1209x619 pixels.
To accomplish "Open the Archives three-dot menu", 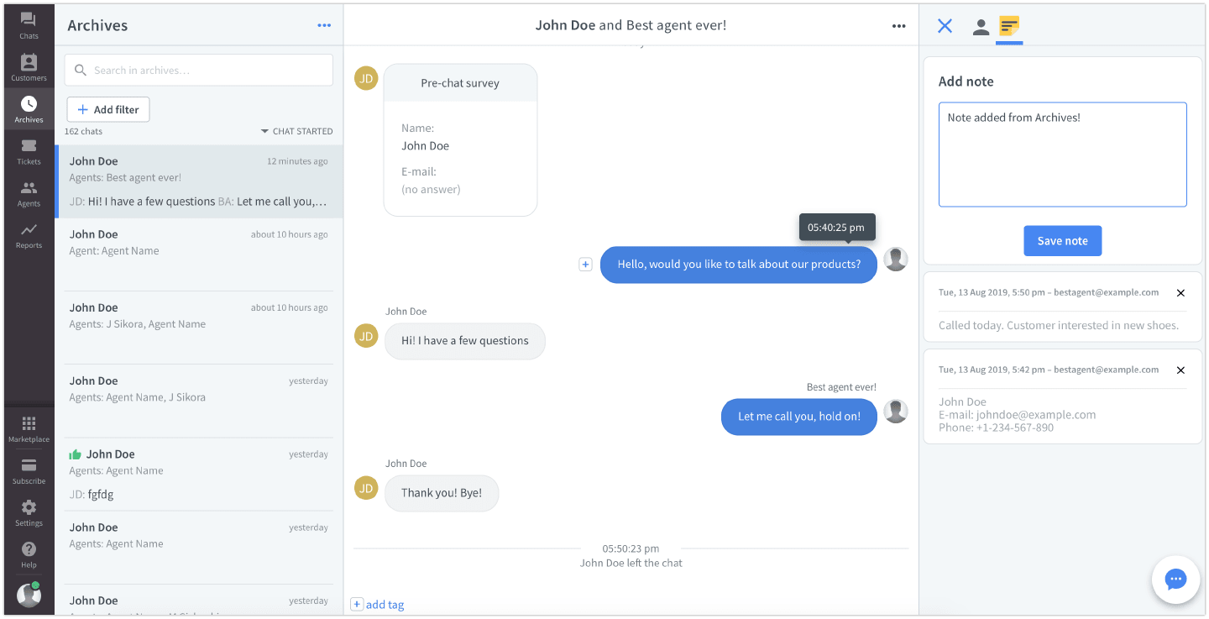I will pos(324,25).
